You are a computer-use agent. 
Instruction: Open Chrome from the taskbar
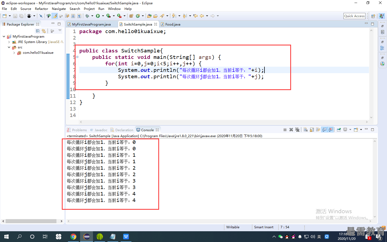(x=73, y=237)
